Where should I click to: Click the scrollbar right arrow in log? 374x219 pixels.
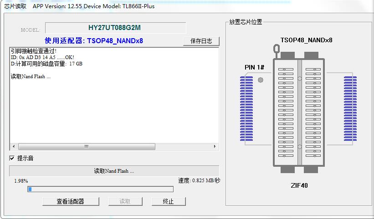(215, 147)
